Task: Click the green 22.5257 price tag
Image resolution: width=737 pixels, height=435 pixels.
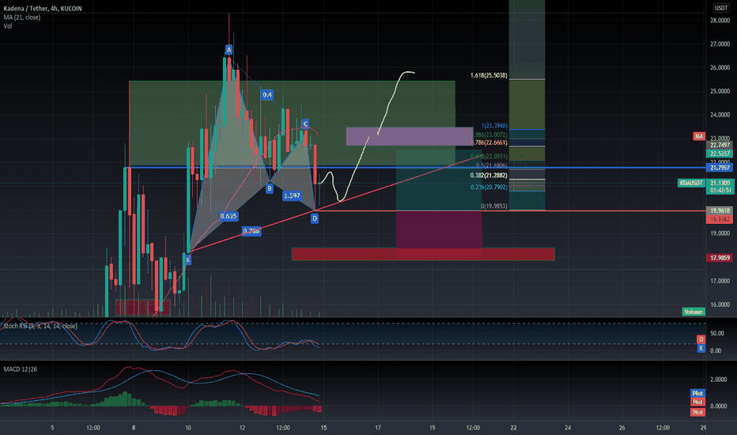Action: click(720, 153)
